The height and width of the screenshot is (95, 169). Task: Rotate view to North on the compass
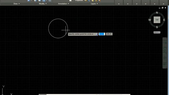point(157,13)
